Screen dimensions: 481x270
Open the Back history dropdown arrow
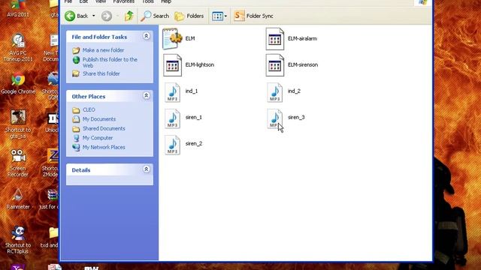(93, 16)
